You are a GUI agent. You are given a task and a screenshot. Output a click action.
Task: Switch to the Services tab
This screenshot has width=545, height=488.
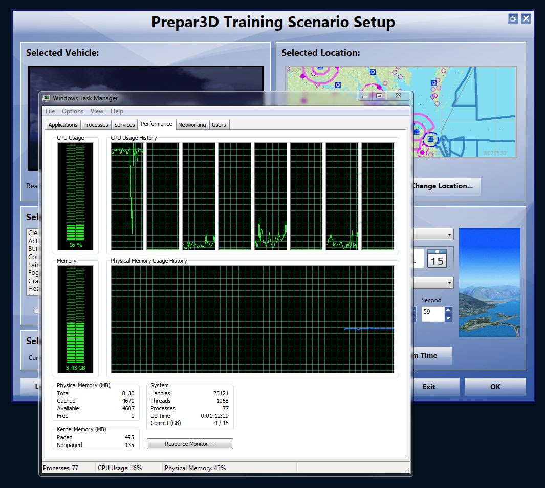(x=124, y=125)
